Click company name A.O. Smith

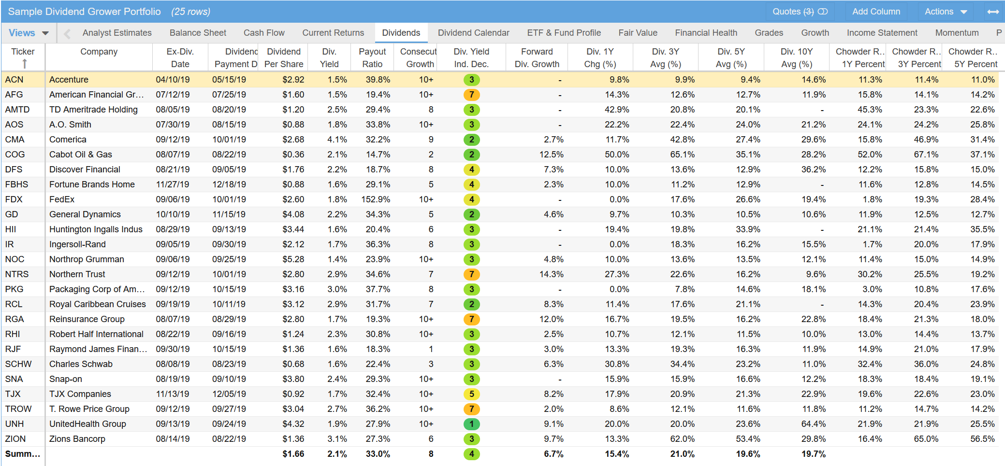(70, 125)
